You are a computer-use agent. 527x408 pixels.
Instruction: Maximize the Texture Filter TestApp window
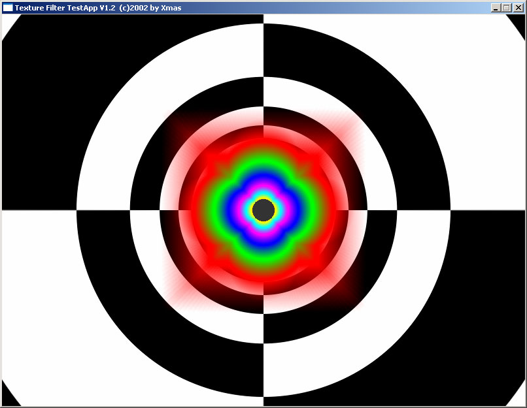pos(507,8)
